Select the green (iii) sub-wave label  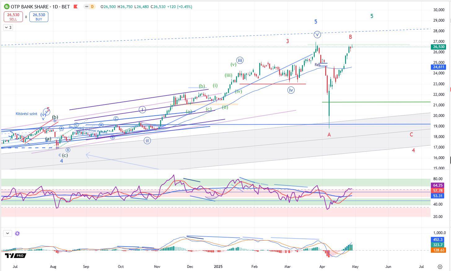tap(228, 75)
